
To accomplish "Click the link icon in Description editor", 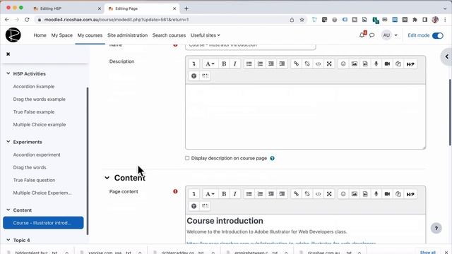I will coord(296,64).
